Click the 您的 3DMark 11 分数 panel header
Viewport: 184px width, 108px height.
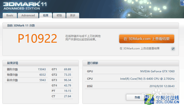(91, 25)
